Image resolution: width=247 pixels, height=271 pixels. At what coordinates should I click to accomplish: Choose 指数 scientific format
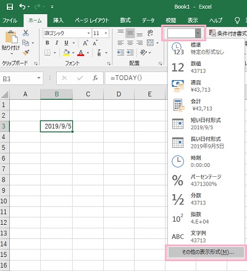[206, 218]
